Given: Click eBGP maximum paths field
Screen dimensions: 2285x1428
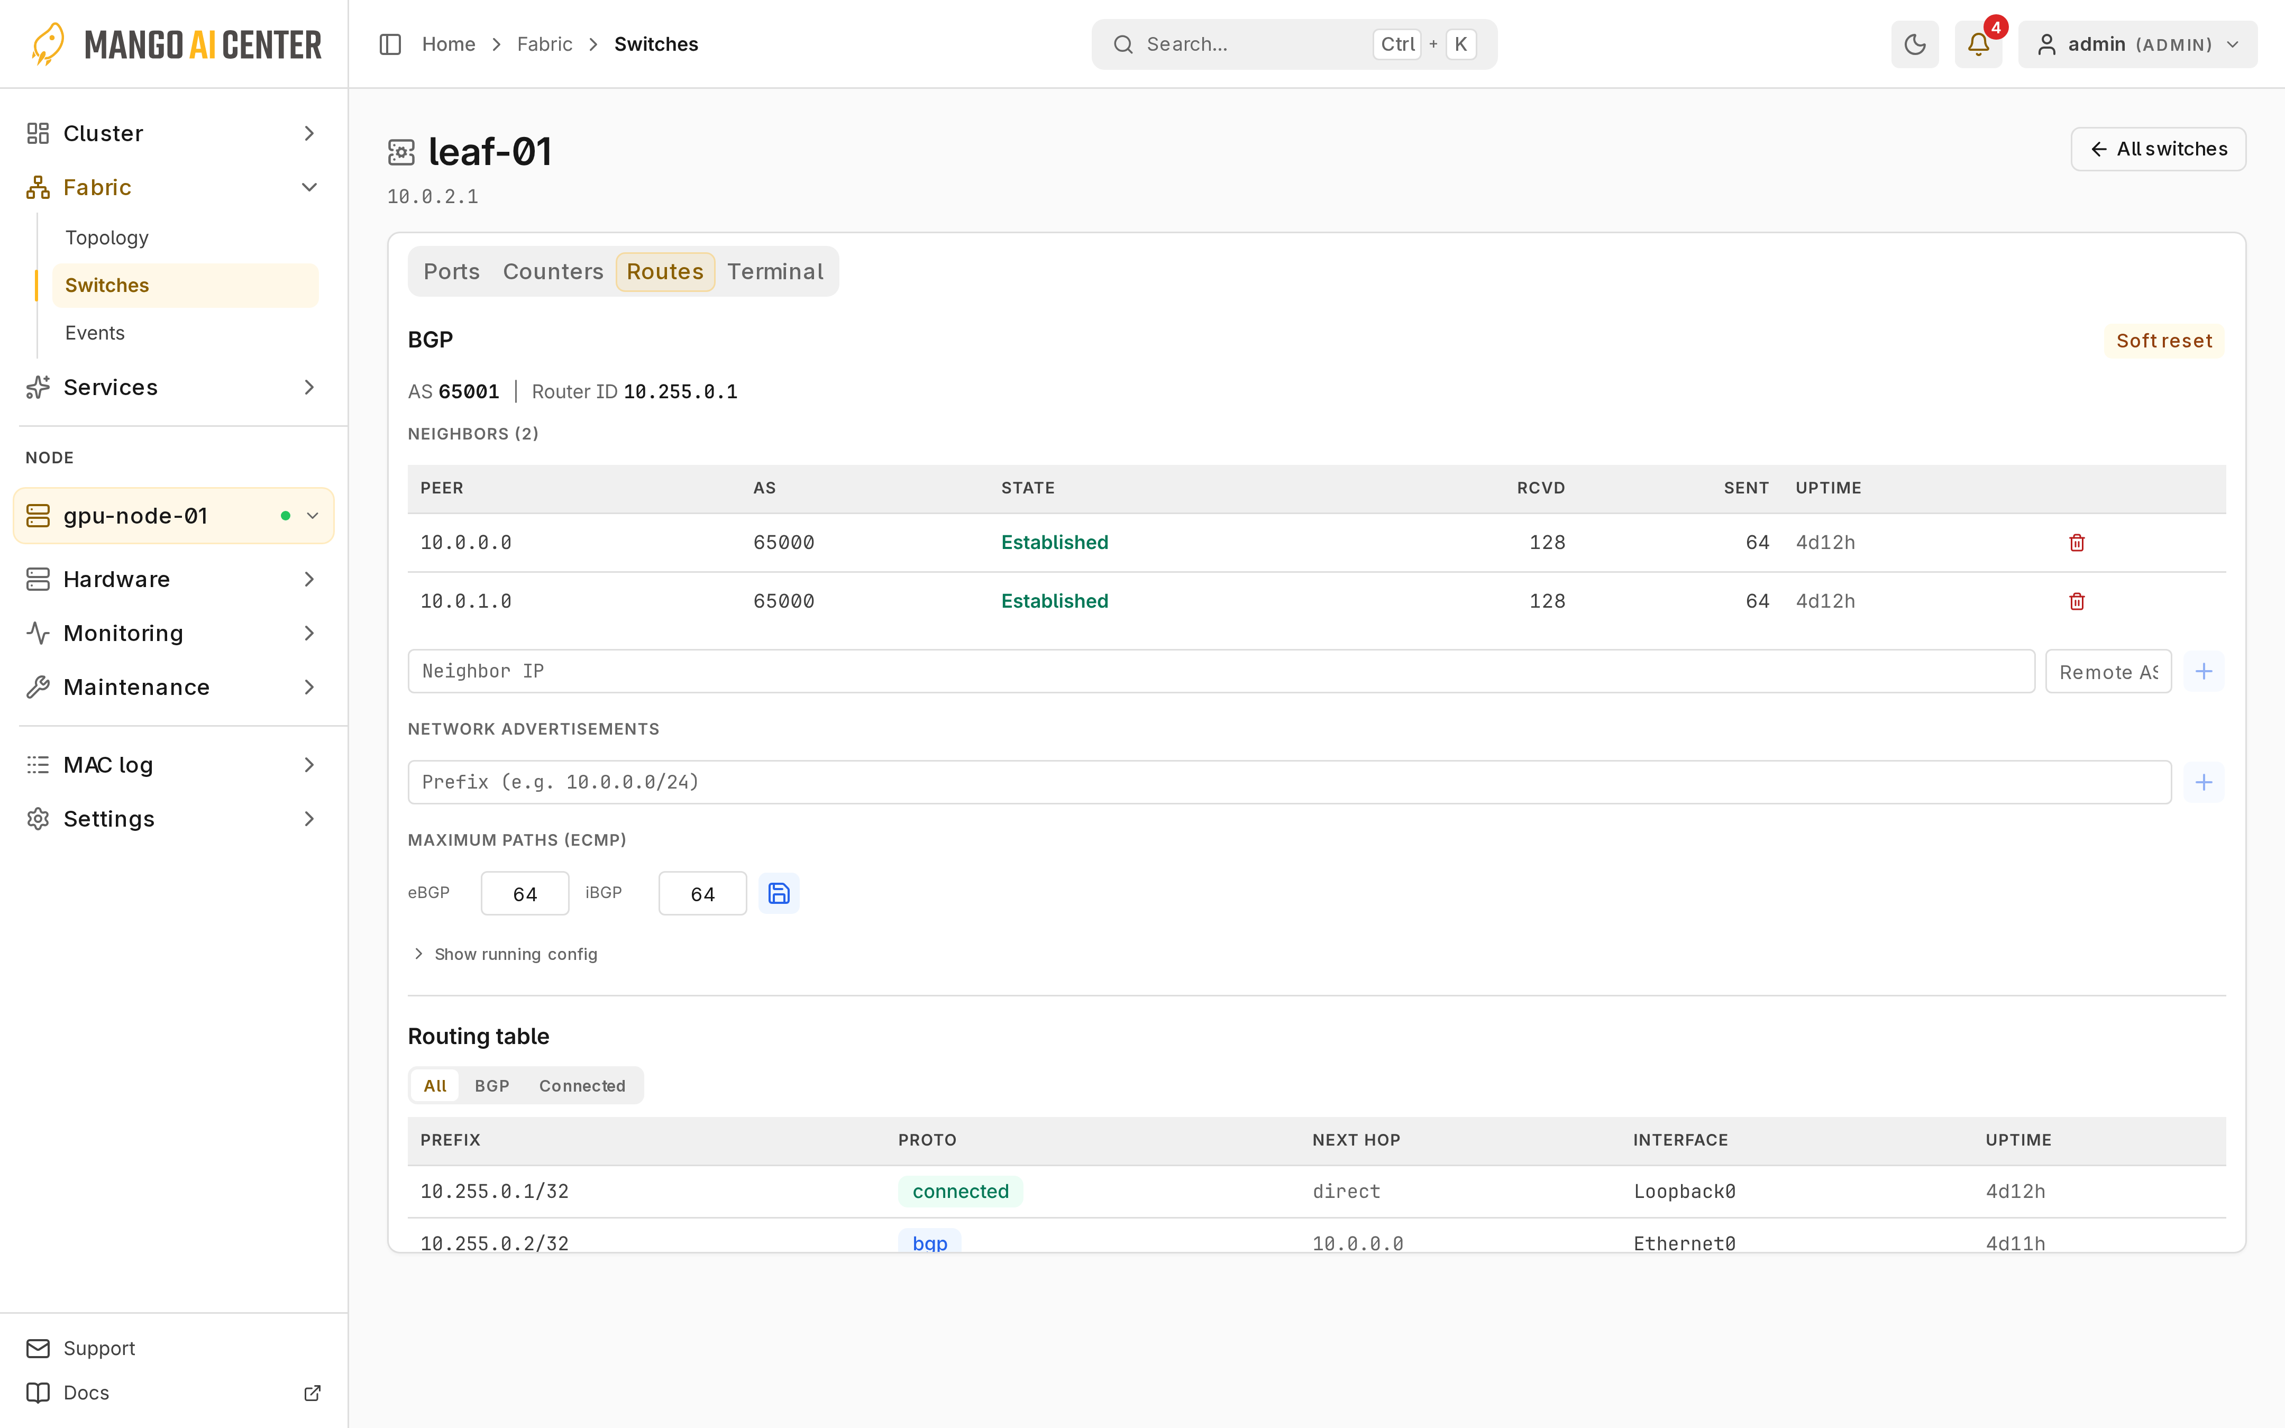Looking at the screenshot, I should click(524, 893).
